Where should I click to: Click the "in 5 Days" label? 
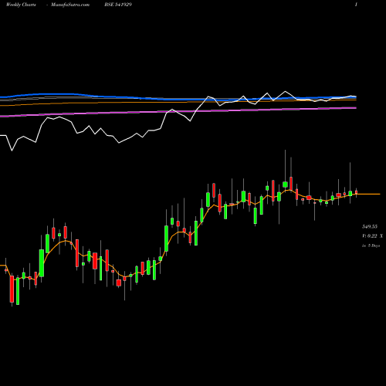371,245
